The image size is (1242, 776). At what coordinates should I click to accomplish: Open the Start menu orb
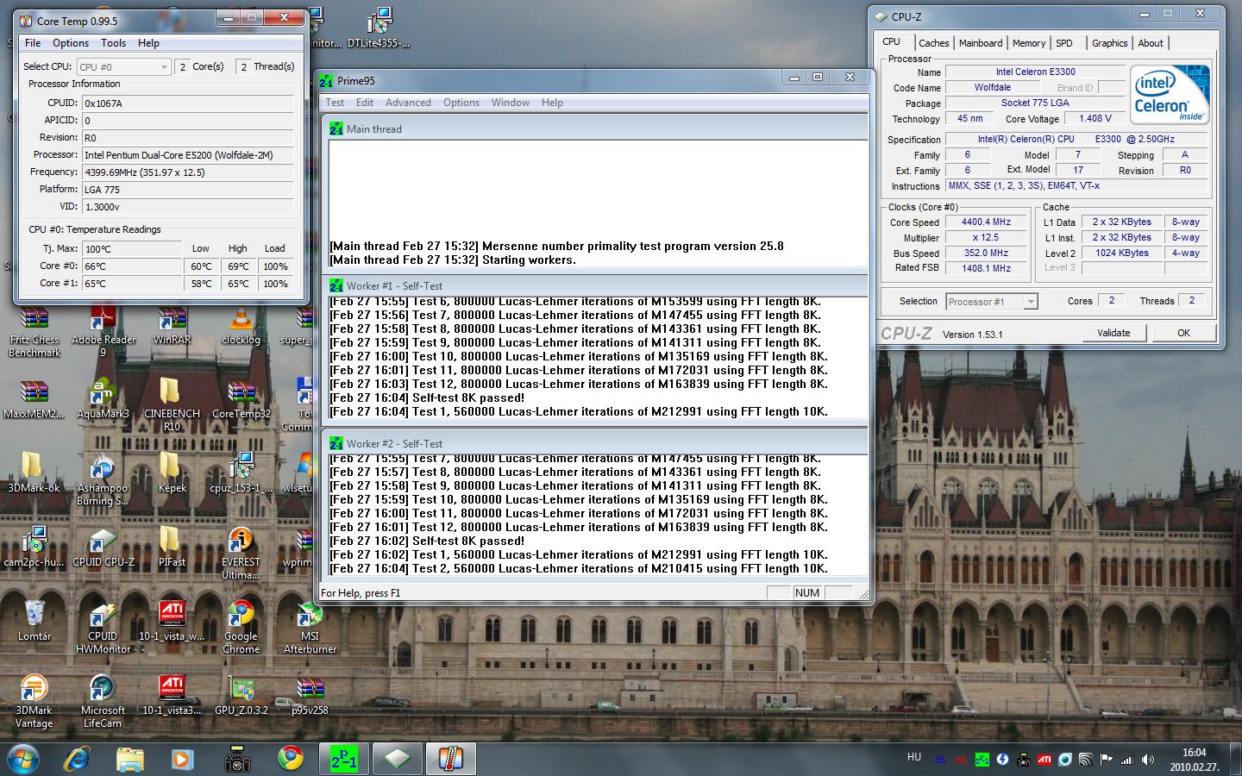pyautogui.click(x=22, y=759)
